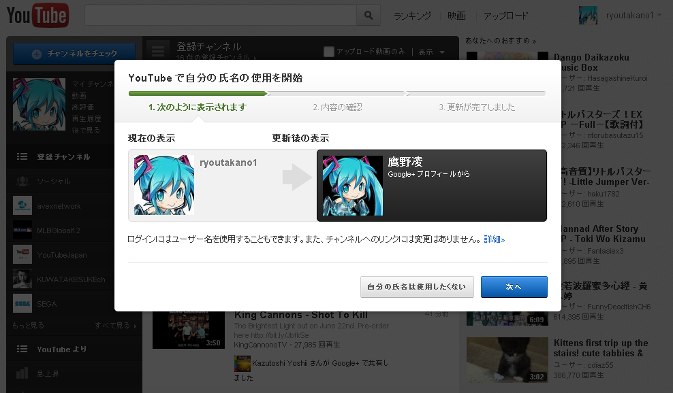Focus the YouTube search box
The width and height of the screenshot is (673, 393).
pos(221,16)
